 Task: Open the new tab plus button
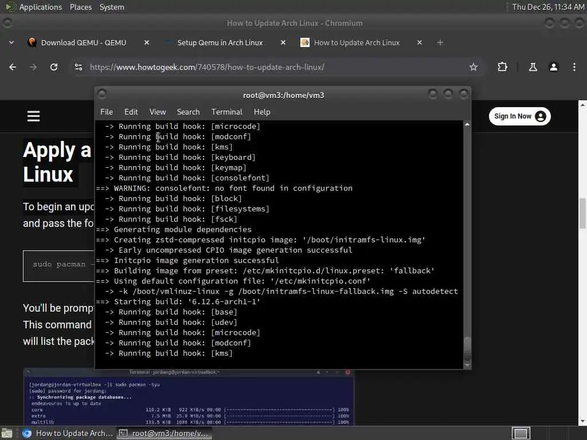coord(440,42)
